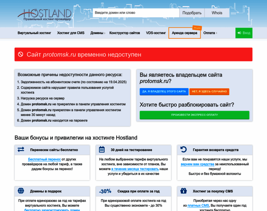This screenshot has width=267, height=211.
Task: Click Произвести экспресс-оплату button
Action: (x=195, y=115)
